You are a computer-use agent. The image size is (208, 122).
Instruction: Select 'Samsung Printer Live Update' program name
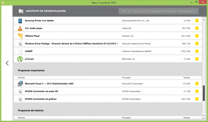point(39,20)
